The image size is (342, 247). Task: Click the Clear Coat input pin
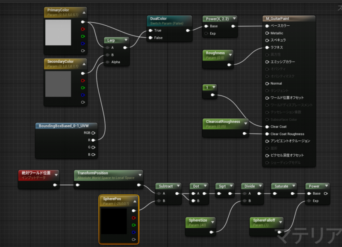tap(267, 127)
